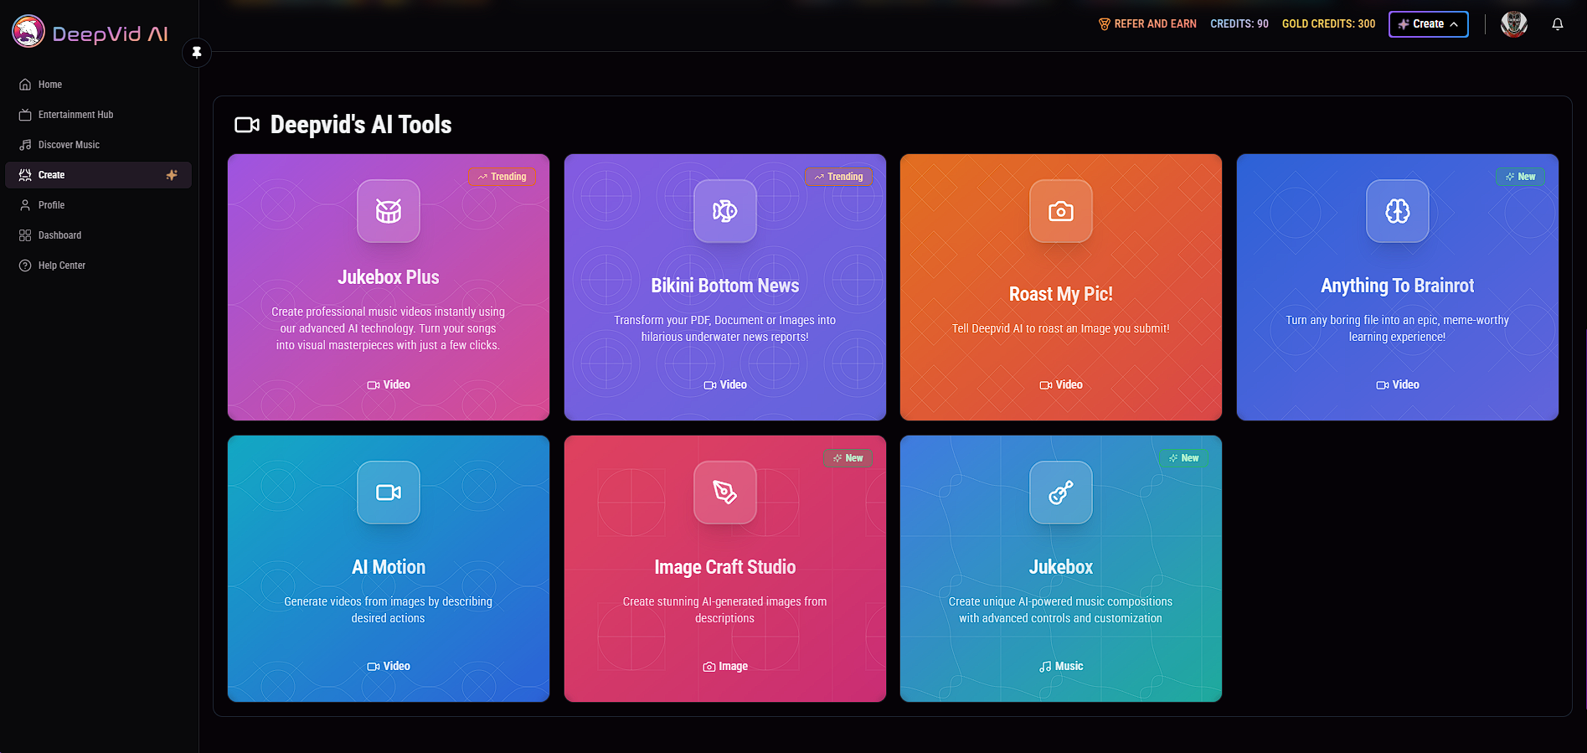Screen dimensions: 1587x753
Task: Click the sparkle icon on Create row
Action: click(x=172, y=175)
